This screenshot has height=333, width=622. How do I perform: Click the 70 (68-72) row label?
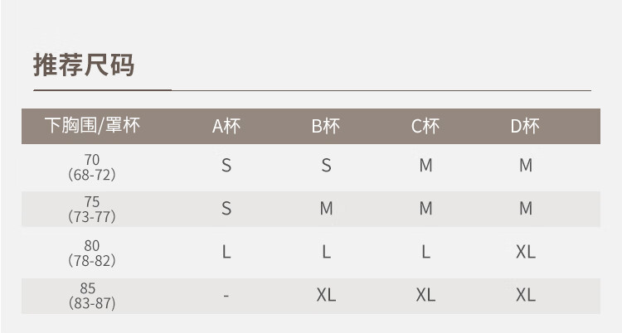[x=92, y=166]
